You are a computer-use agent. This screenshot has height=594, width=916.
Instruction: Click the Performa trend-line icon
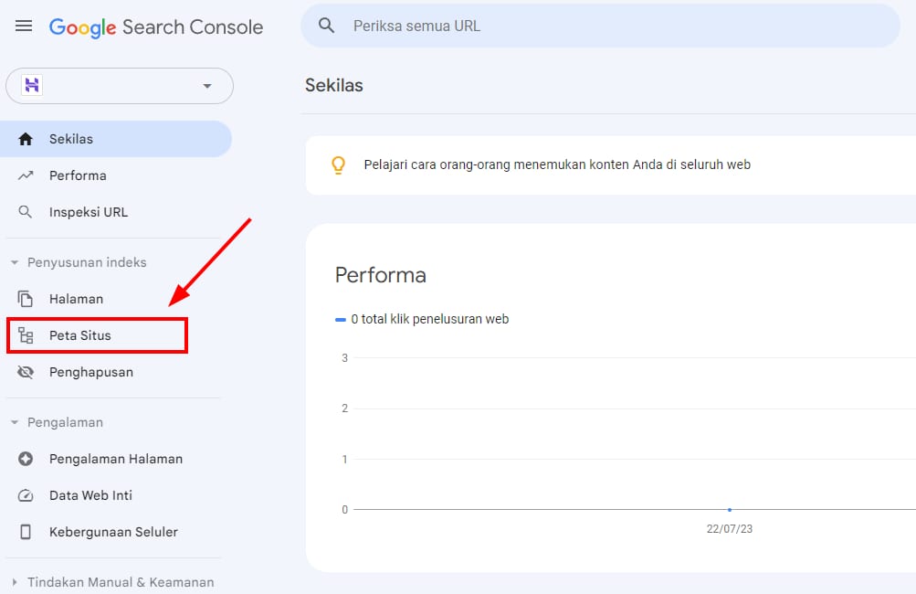click(26, 175)
